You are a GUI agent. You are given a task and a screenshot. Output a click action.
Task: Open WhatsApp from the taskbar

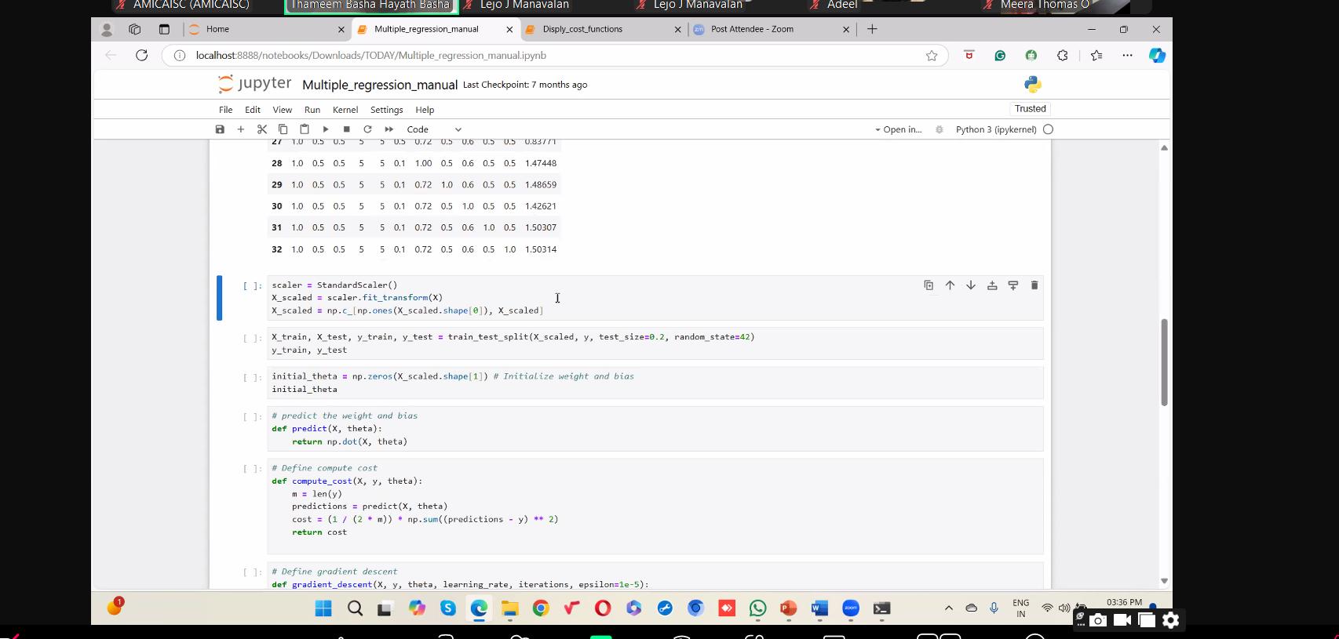(x=757, y=608)
